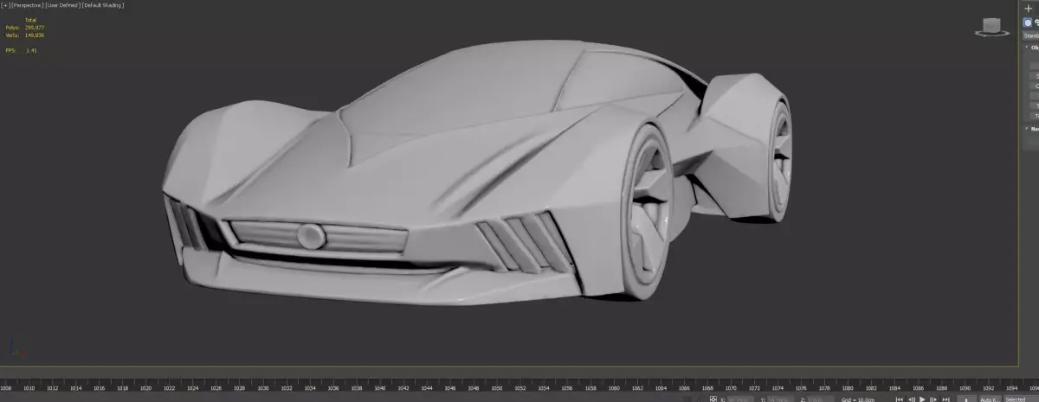Click frame 1080 on the timeline
Viewport: 1039px width, 402px height.
[x=847, y=388]
